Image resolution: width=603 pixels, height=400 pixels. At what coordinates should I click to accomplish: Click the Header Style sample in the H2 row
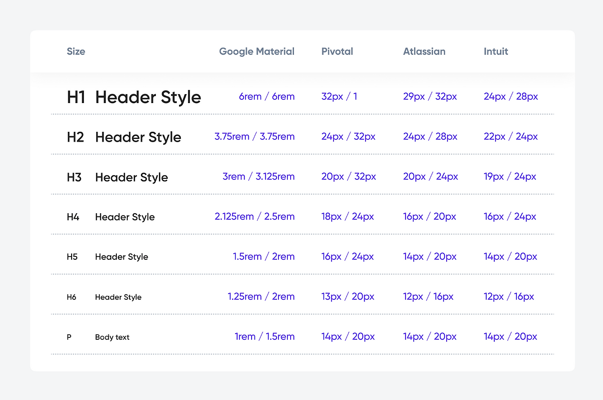pyautogui.click(x=138, y=137)
